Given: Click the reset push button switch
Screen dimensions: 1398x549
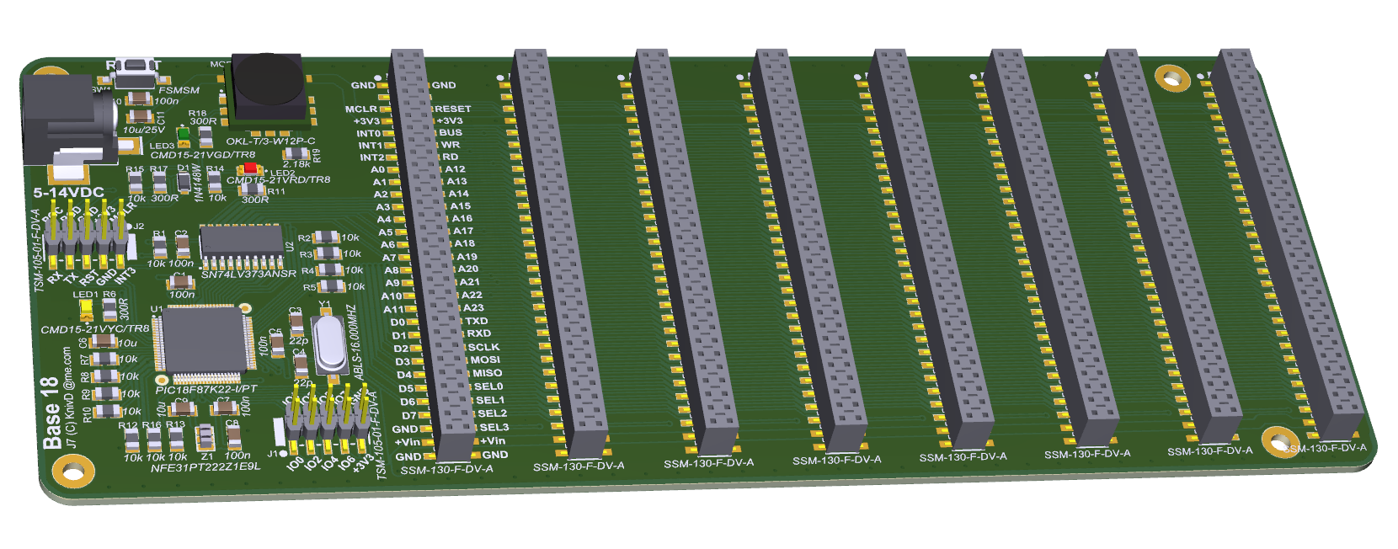Looking at the screenshot, I should [136, 72].
